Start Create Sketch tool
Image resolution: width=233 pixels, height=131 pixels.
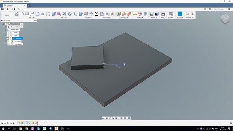point(16,14)
